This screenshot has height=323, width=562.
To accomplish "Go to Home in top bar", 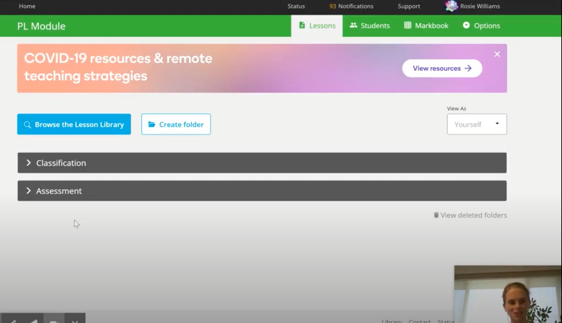I will point(27,6).
